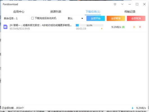Pause the downloading task

[x=134, y=27]
